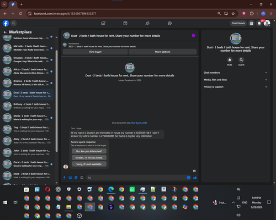The height and width of the screenshot is (220, 276).
Task: Click browser reload icon
Action: [x=20, y=14]
